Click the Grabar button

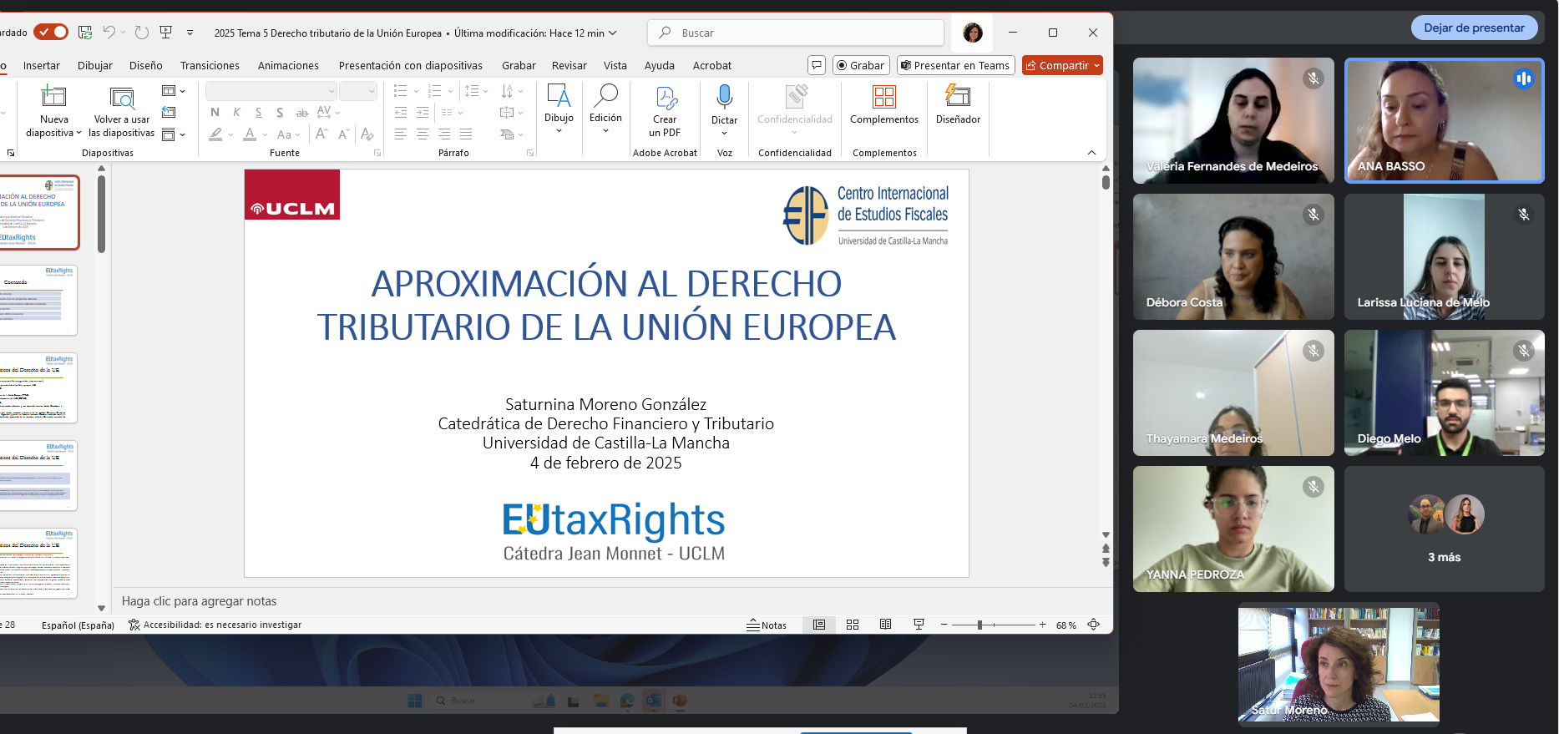861,65
